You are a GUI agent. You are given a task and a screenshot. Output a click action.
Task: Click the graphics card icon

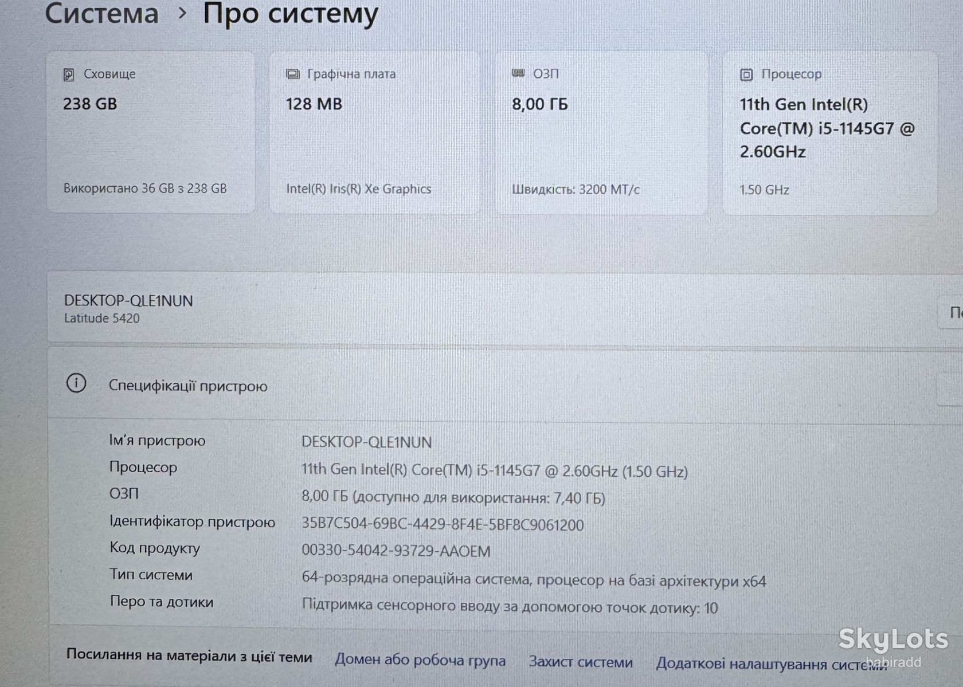(x=293, y=74)
